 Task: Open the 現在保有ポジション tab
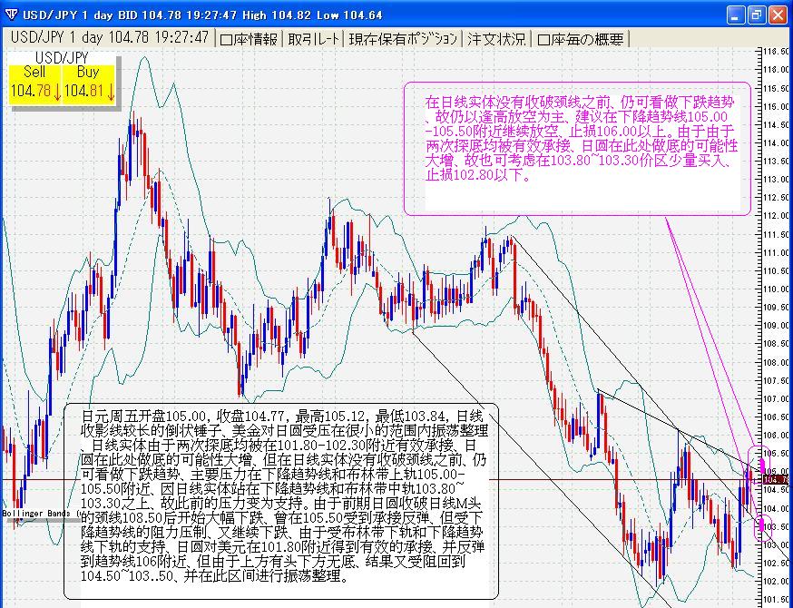click(403, 39)
